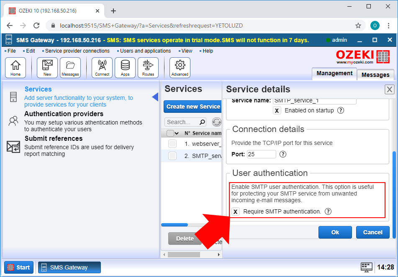Toggle Enabled on startup checkbox
The width and height of the screenshot is (398, 277).
point(277,110)
